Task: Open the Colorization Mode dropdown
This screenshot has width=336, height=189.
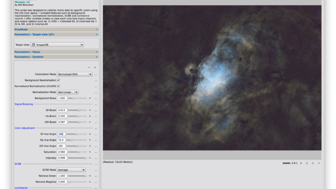Action: (x=75, y=74)
